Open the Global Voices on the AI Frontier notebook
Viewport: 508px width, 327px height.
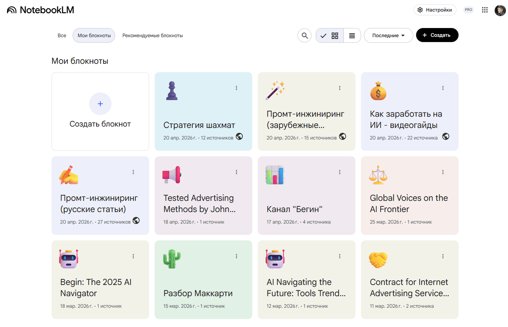pos(409,203)
